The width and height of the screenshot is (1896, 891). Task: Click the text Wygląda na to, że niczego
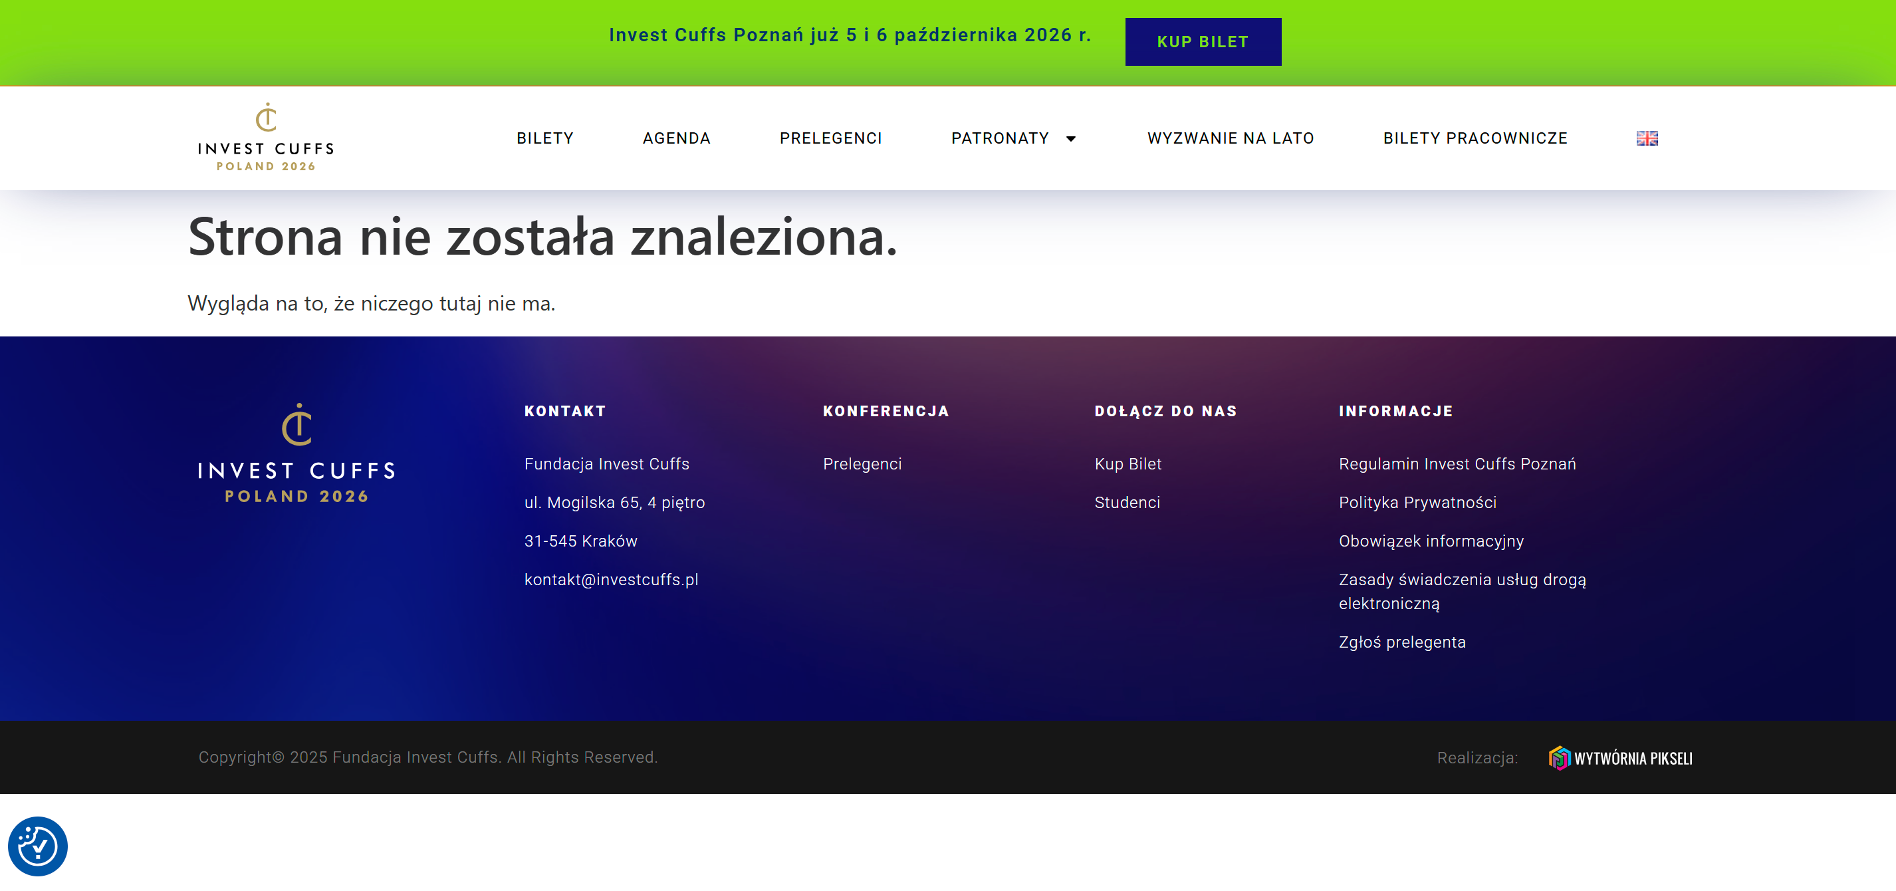pyautogui.click(x=371, y=303)
